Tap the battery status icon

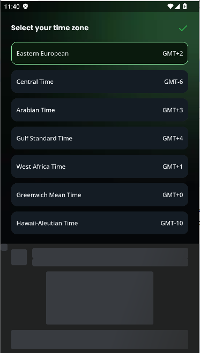pyautogui.click(x=185, y=6)
